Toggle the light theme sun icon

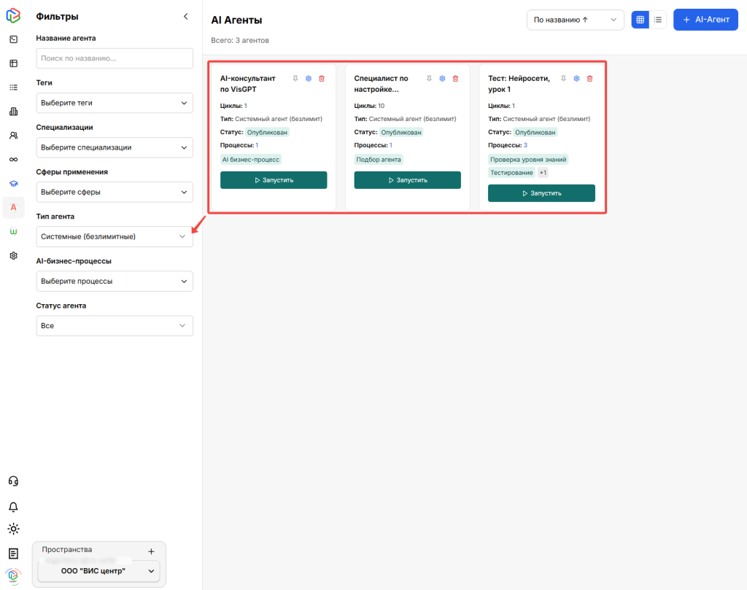[x=13, y=529]
